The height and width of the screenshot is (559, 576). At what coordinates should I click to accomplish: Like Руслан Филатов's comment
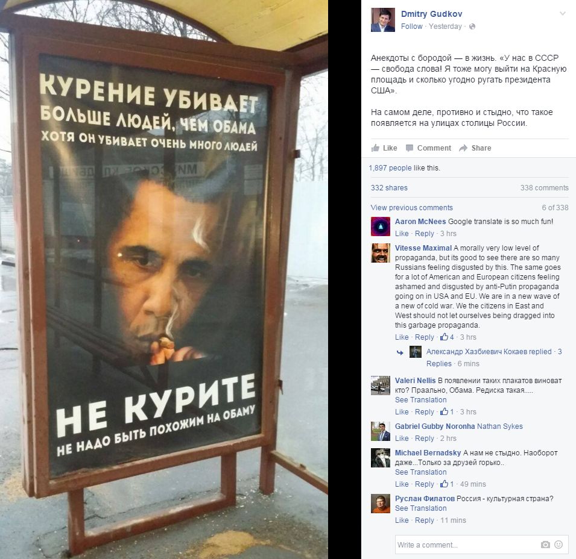[402, 520]
